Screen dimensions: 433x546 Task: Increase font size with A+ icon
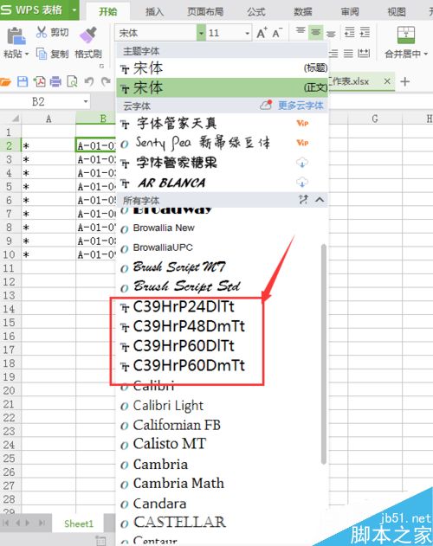tap(262, 33)
